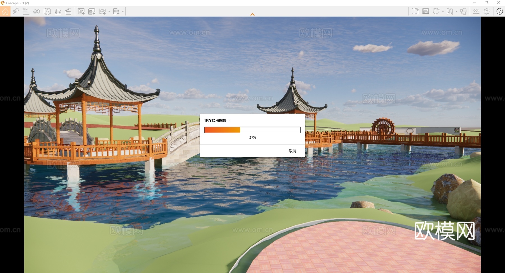The image size is (505, 273).
Task: Open view management binoculars icon
Action: [37, 12]
